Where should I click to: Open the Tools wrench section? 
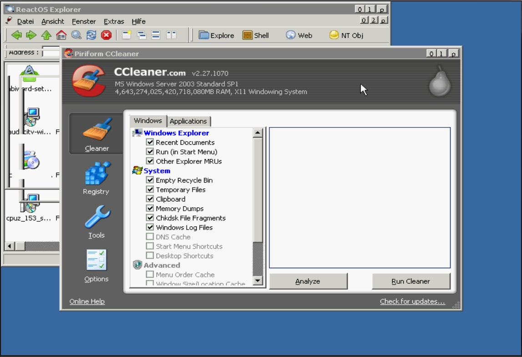point(96,221)
